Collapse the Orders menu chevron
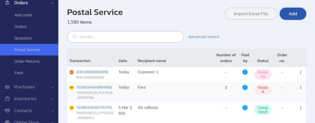 click(x=52, y=3)
